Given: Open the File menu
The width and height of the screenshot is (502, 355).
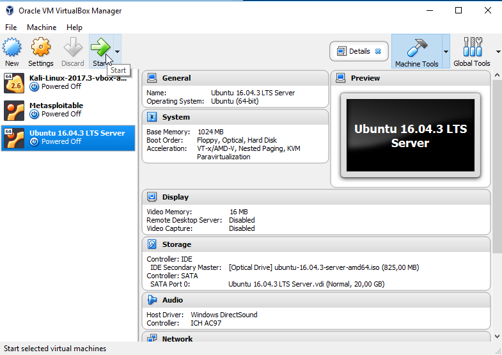Looking at the screenshot, I should click(11, 28).
